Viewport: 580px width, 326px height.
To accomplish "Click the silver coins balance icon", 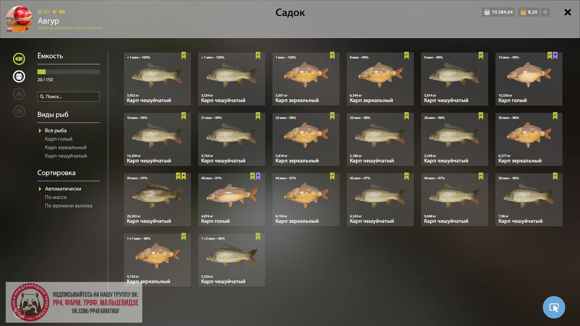I will click(487, 12).
